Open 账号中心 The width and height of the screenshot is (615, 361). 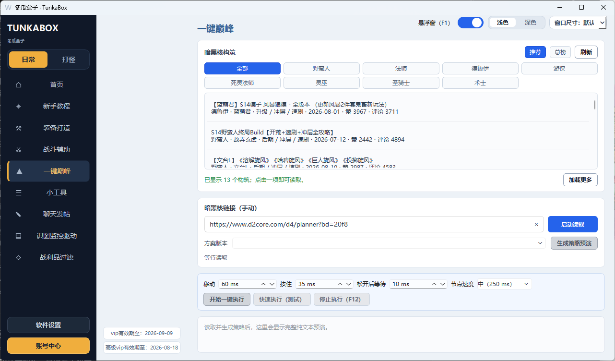48,346
